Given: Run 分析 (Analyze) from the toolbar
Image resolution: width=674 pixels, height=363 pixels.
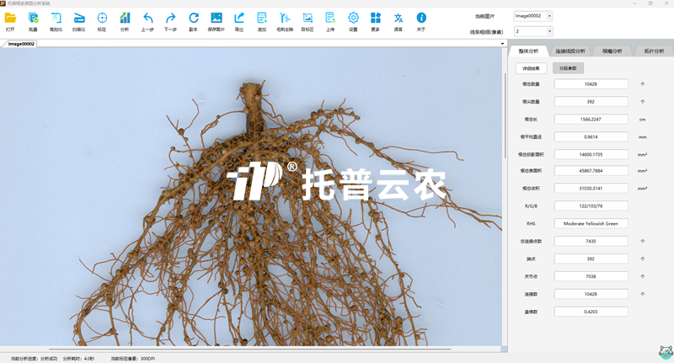Looking at the screenshot, I should tap(125, 19).
